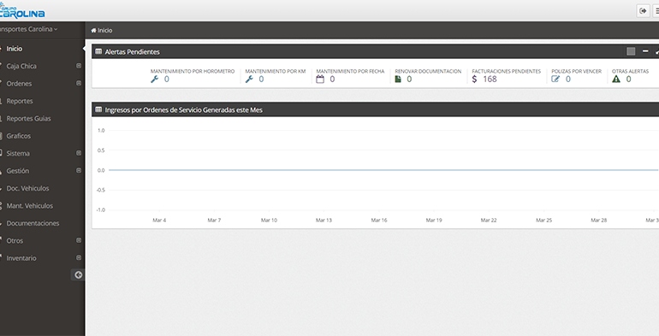Open the Ordenes menu label

(19, 84)
